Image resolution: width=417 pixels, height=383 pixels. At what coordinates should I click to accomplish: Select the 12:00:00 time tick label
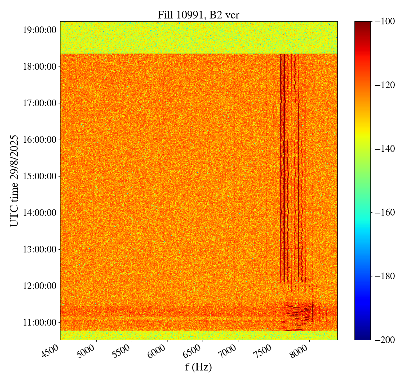(39, 286)
